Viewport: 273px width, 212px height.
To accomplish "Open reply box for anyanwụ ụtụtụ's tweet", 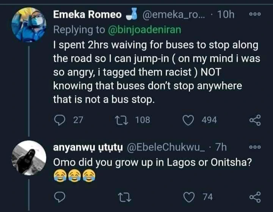I will coord(59,196).
